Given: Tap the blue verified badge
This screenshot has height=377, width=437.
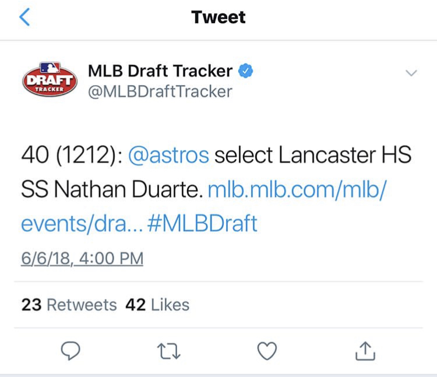Looking at the screenshot, I should pos(245,71).
